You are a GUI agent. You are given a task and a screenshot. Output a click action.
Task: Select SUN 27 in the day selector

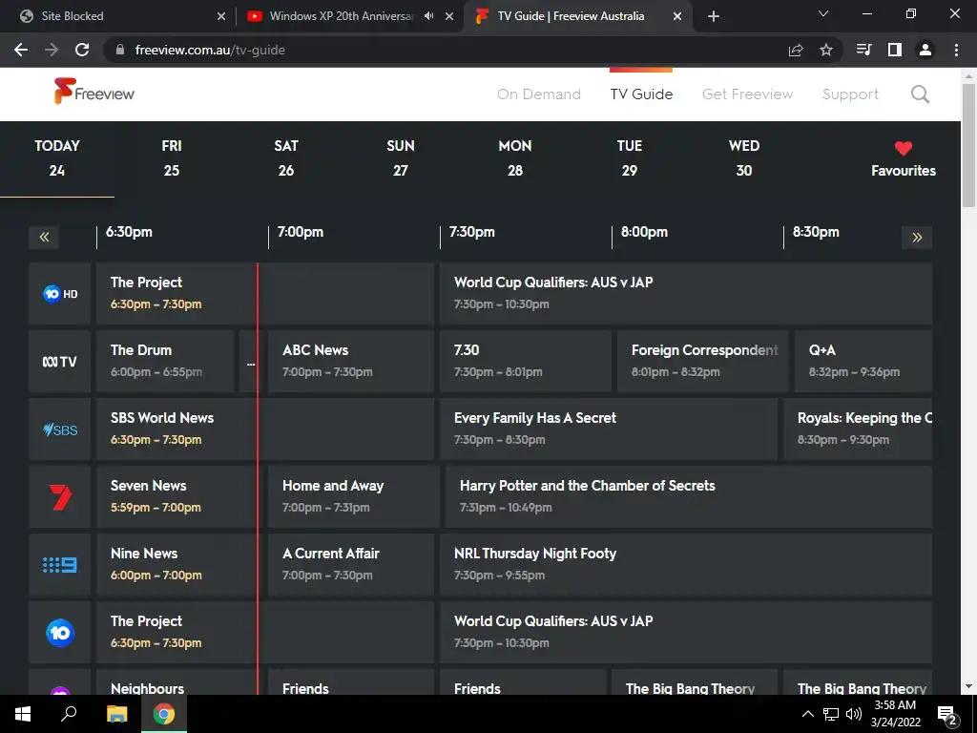click(400, 157)
